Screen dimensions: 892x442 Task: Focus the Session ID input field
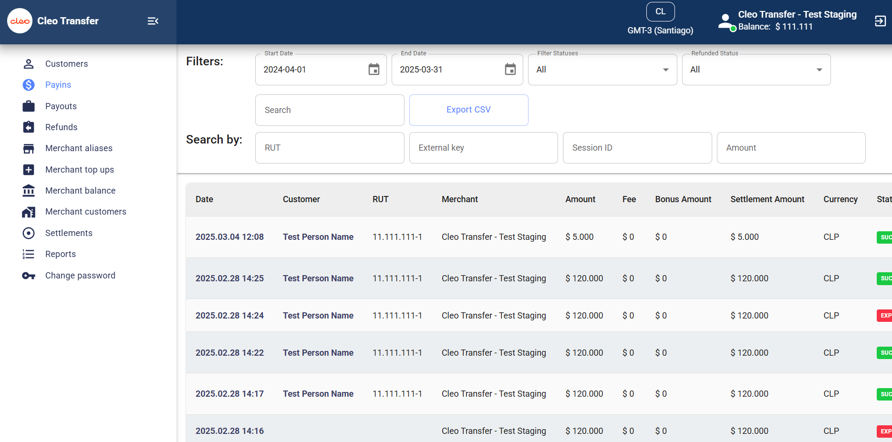coord(637,148)
